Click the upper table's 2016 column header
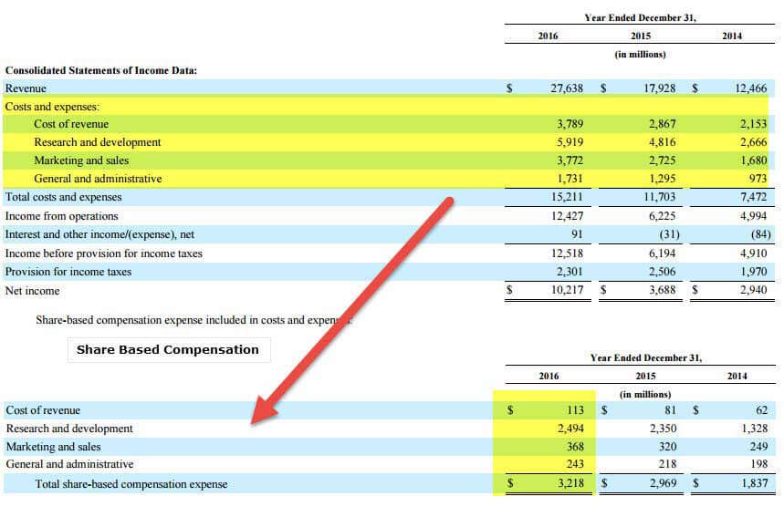The image size is (784, 517). [x=548, y=36]
